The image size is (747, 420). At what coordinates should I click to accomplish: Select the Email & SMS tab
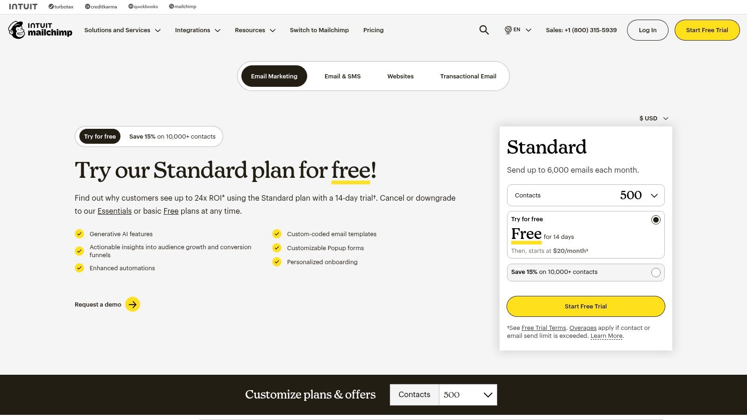click(343, 76)
